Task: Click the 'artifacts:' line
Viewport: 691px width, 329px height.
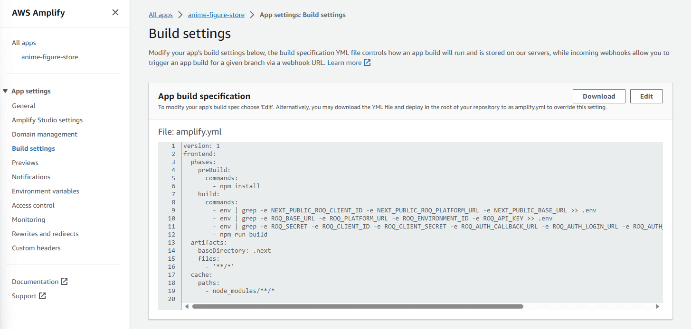Action: point(208,242)
